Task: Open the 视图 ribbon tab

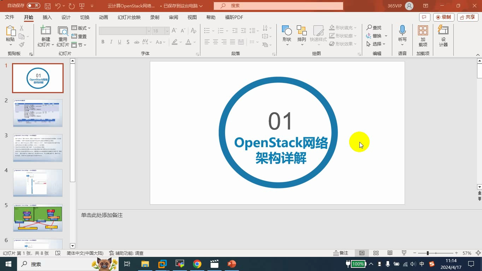Action: pos(192,17)
